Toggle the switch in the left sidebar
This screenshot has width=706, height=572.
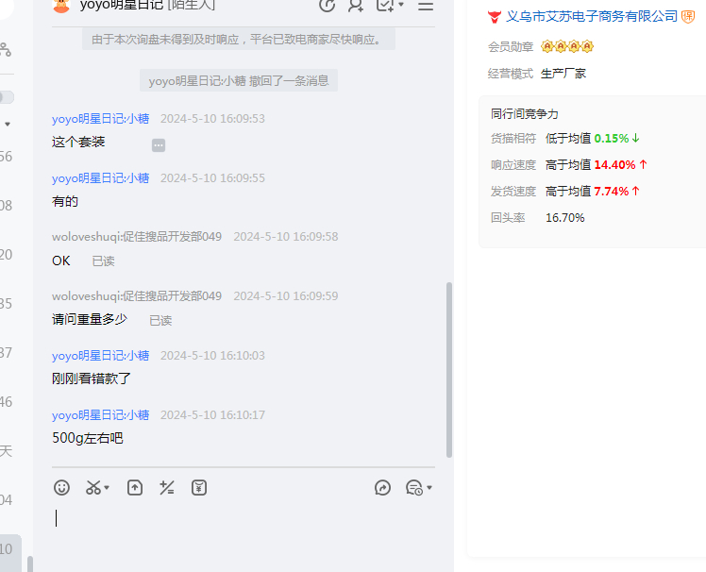coord(6,97)
